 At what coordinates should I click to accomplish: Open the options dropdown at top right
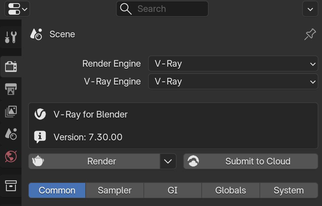(310, 9)
